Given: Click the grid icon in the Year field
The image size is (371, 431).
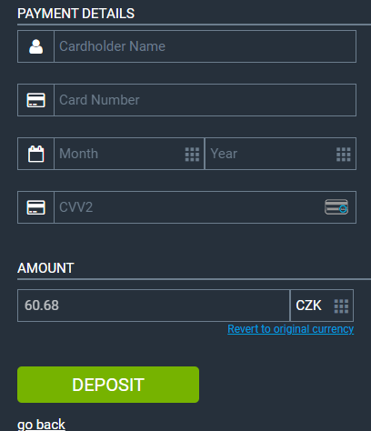Looking at the screenshot, I should (x=344, y=155).
